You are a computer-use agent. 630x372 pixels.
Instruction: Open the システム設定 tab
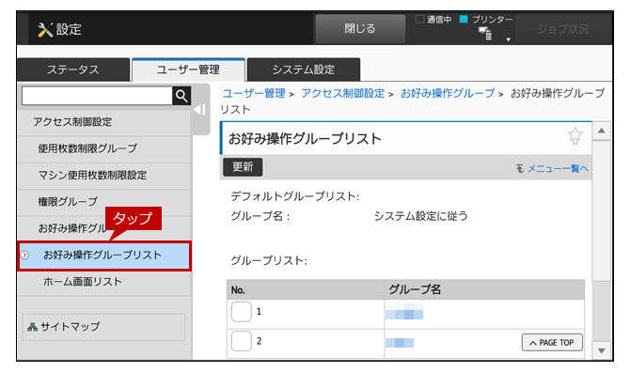tap(304, 70)
